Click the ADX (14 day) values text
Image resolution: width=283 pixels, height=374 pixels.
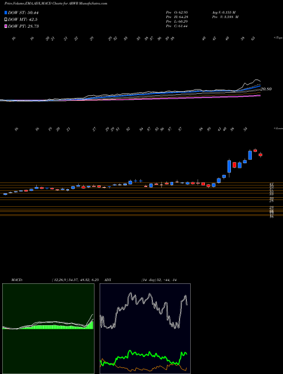pyautogui.click(x=158, y=280)
